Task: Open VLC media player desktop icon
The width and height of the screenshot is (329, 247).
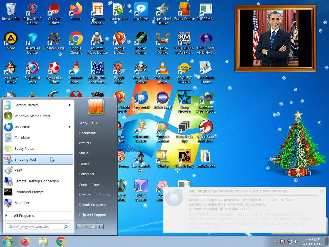Action: 163,72
